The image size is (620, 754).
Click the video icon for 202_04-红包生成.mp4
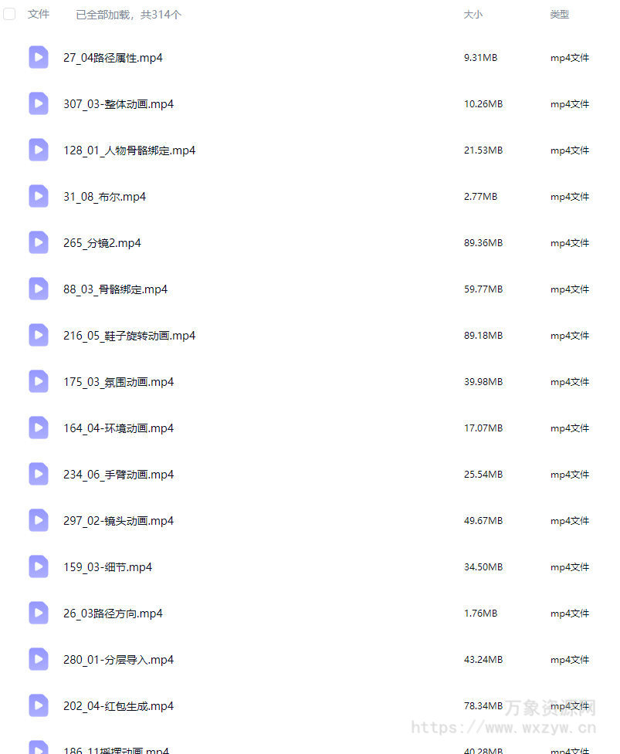pos(39,705)
